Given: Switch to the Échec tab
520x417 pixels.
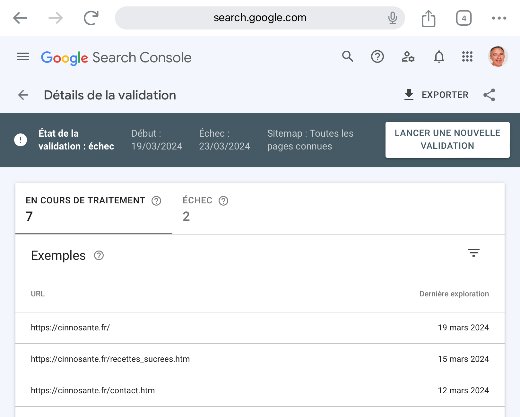Looking at the screenshot, I should (197, 208).
